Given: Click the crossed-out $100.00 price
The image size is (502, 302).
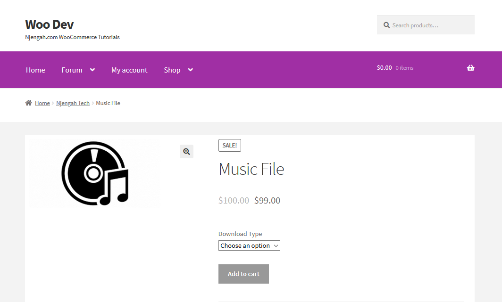Looking at the screenshot, I should [234, 200].
